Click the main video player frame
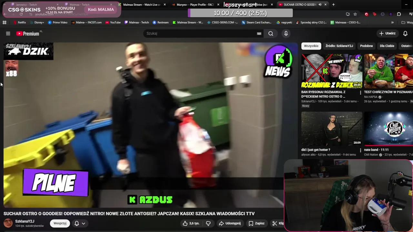Screen dimensions: 413x232 pyautogui.click(x=151, y=125)
